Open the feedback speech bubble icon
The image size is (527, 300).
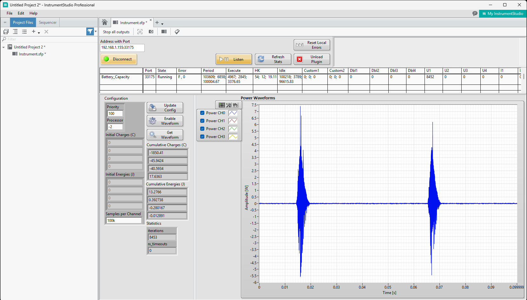pyautogui.click(x=475, y=14)
